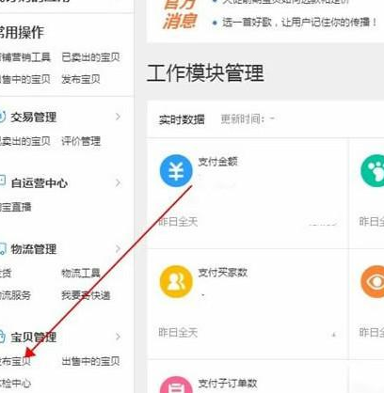Click the 宝贝管理 bag icon
This screenshot has height=393, width=384.
click(x=2, y=337)
